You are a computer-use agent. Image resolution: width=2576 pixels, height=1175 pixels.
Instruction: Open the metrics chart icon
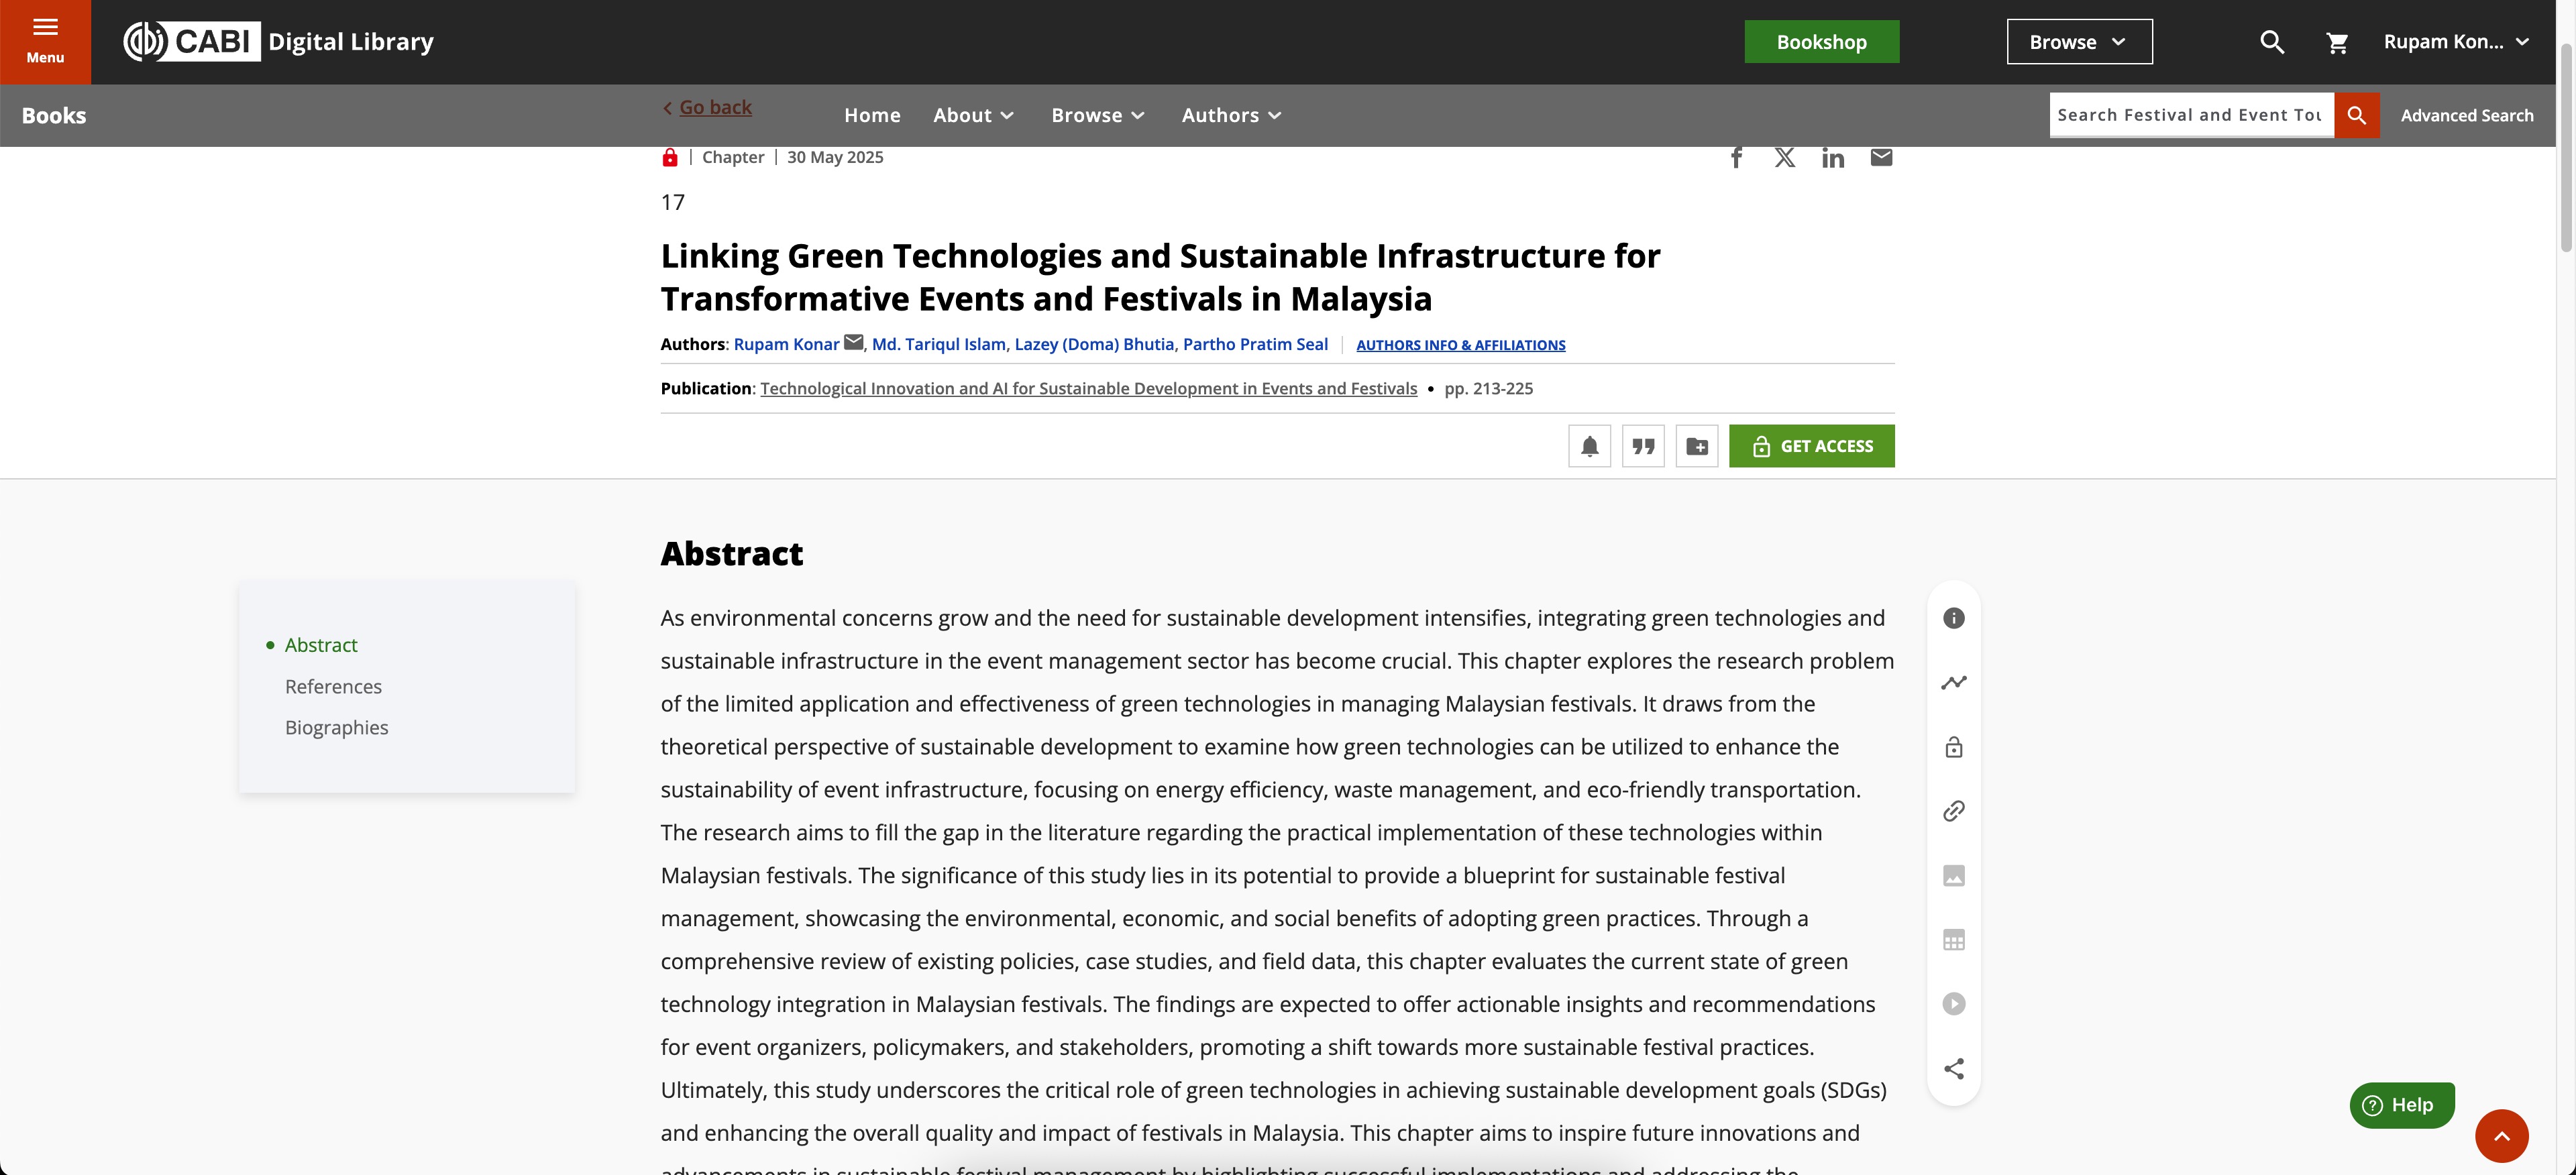click(x=1953, y=683)
